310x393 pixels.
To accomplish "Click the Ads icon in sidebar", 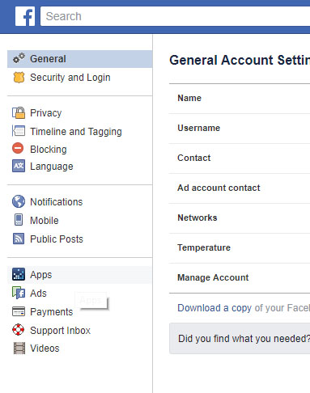I will click(19, 293).
